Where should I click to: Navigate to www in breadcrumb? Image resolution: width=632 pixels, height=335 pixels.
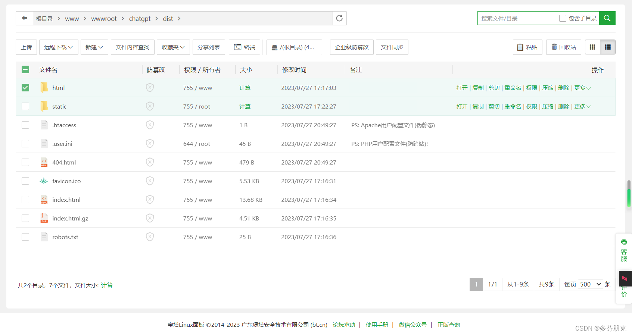(x=72, y=19)
